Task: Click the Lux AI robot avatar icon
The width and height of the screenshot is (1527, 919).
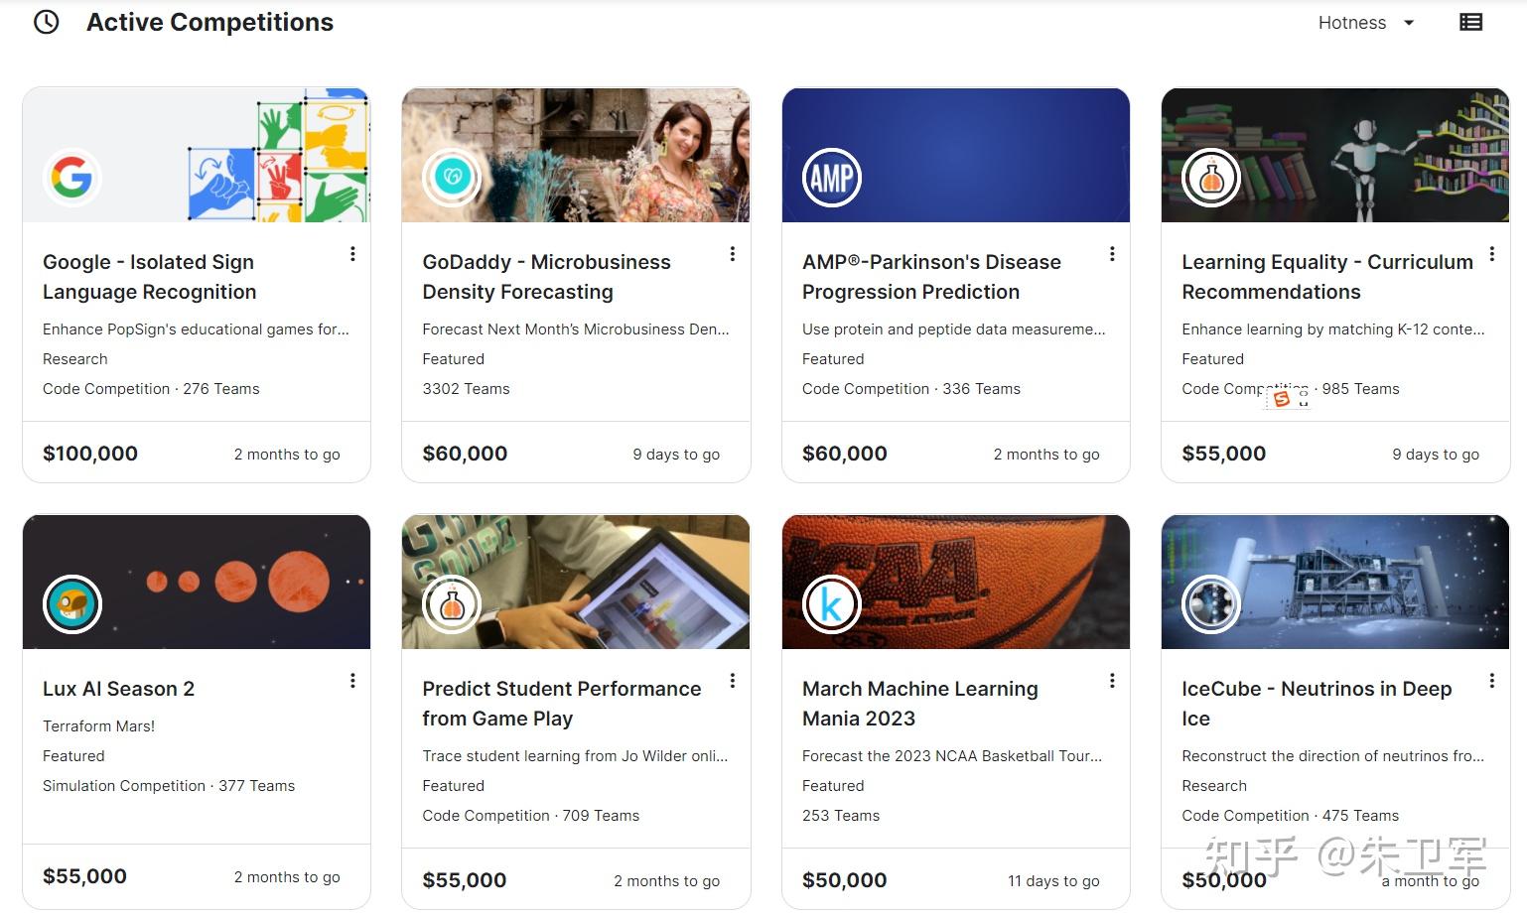Action: point(72,603)
